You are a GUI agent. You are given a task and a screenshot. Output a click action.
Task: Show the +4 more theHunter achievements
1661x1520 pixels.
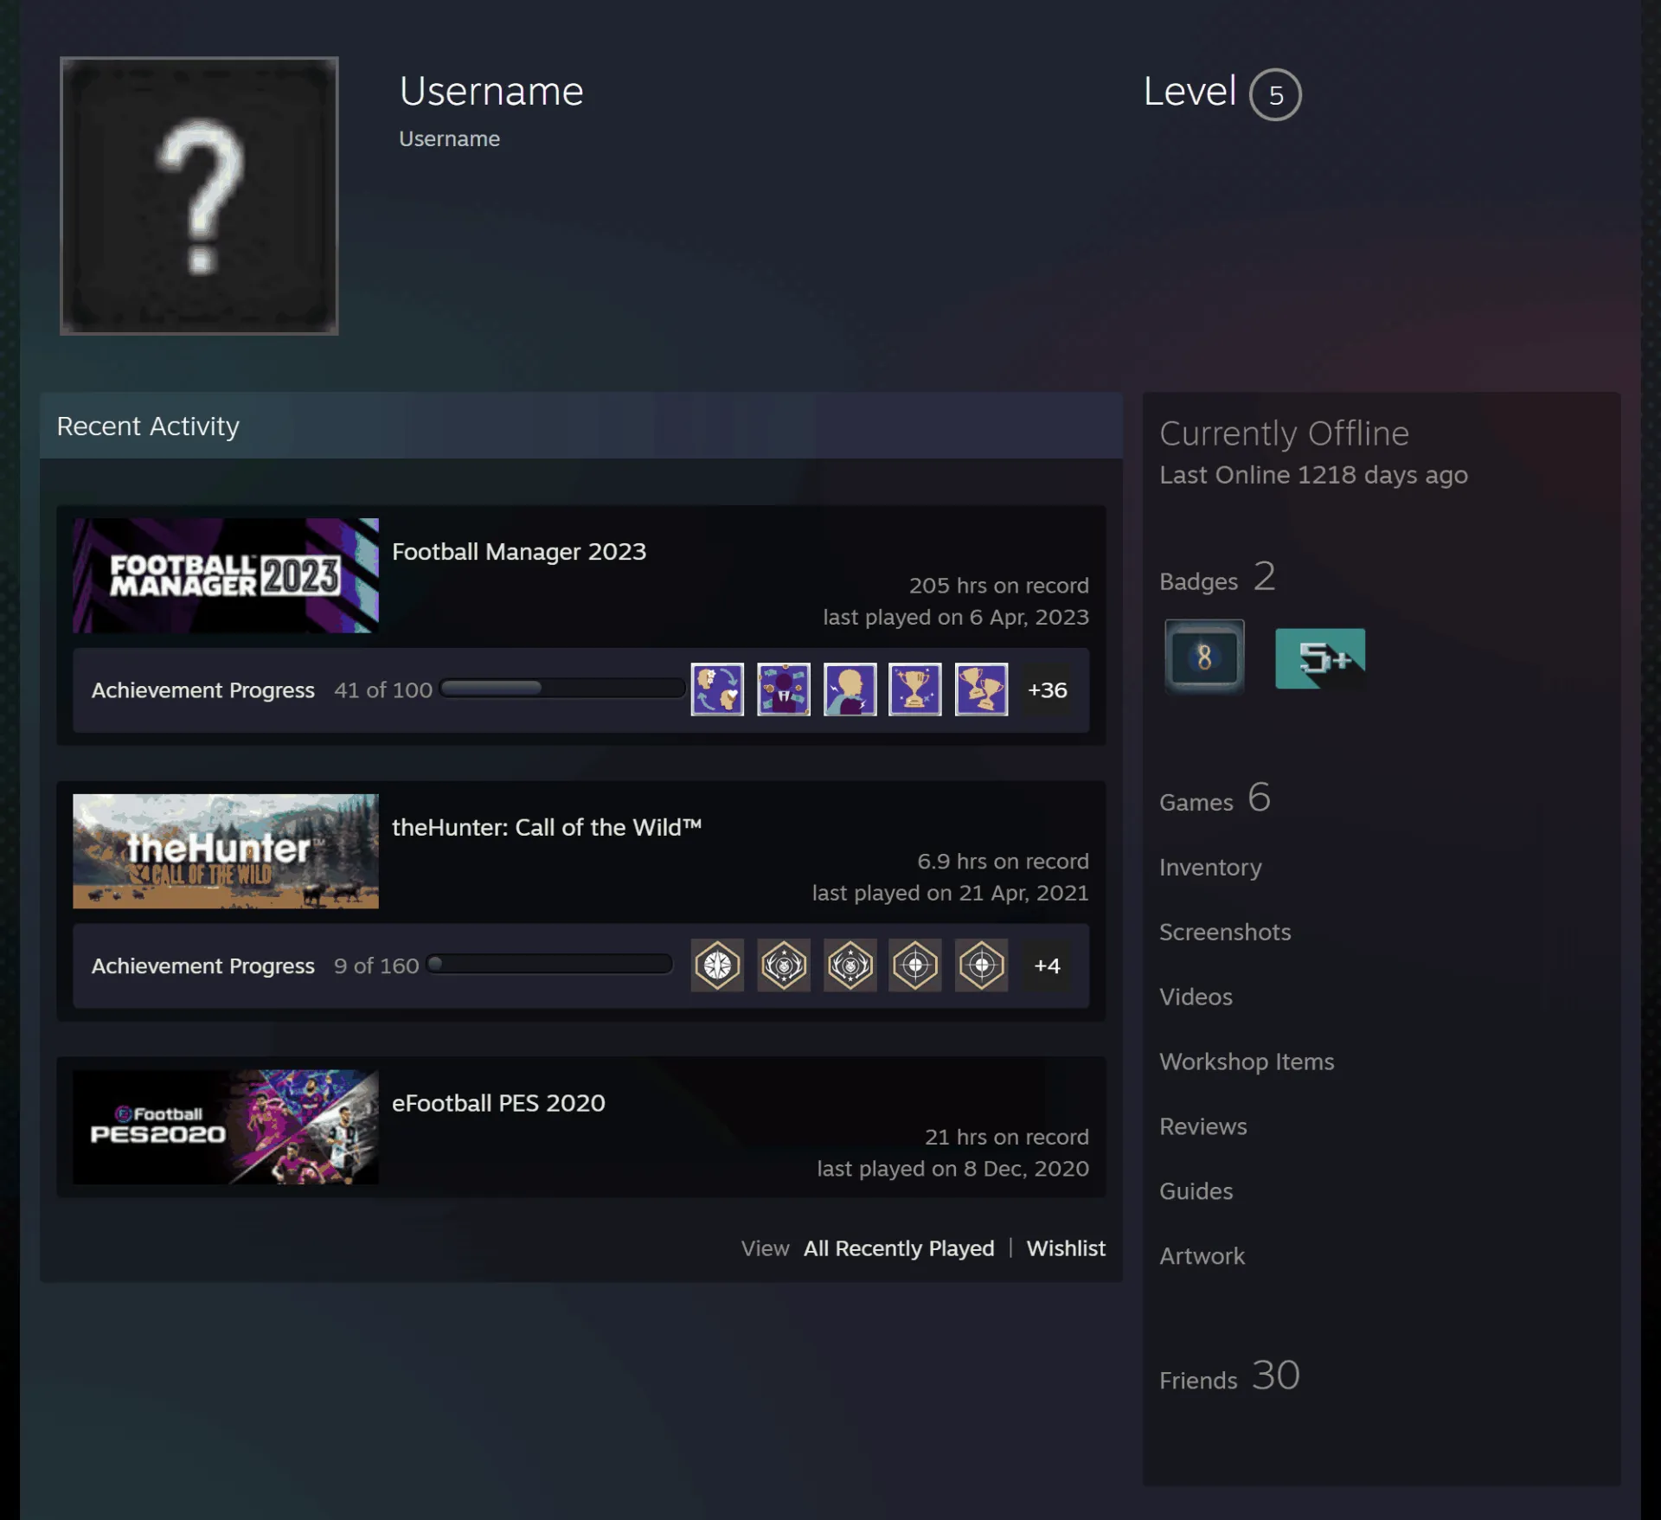[x=1047, y=965]
